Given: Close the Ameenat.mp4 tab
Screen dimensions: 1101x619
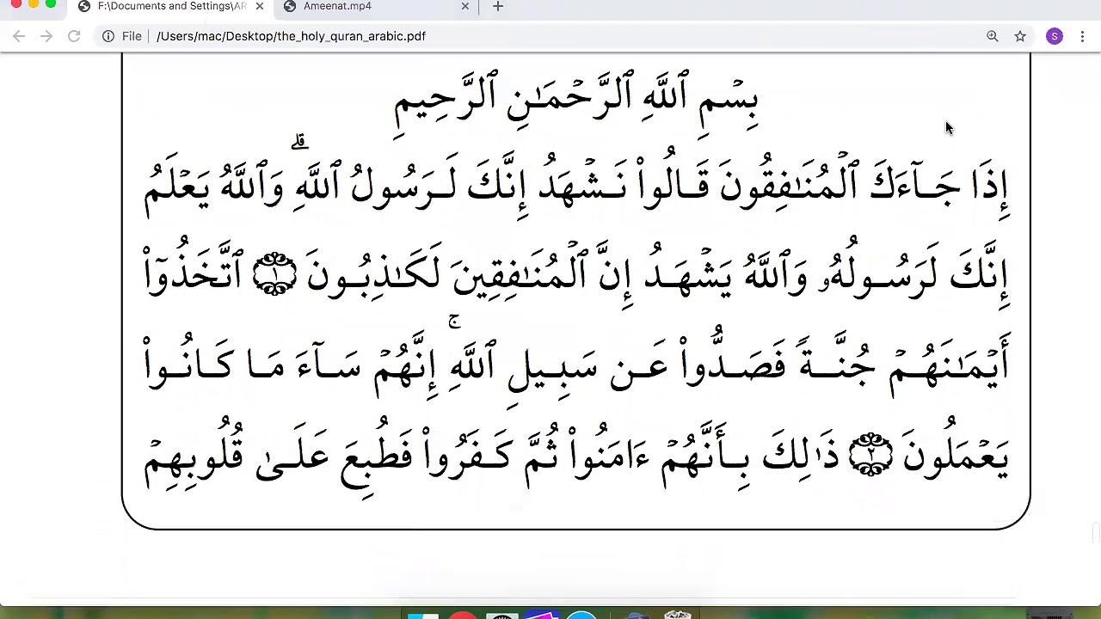Looking at the screenshot, I should (465, 6).
